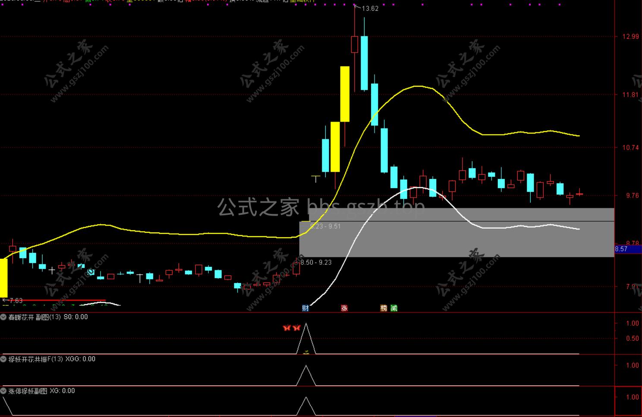Click the 9.23 - 9.51 gap range label
This screenshot has width=642, height=417.
[x=325, y=226]
